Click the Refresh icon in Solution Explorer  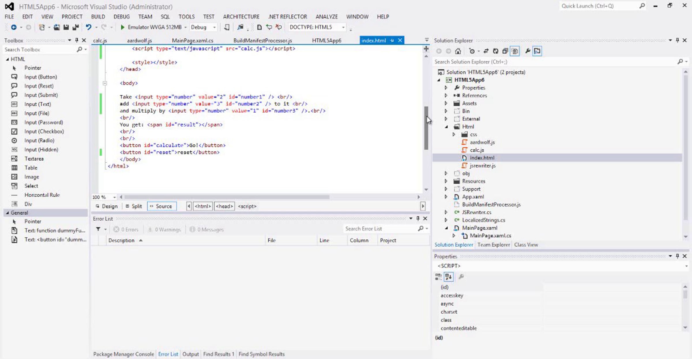click(495, 51)
